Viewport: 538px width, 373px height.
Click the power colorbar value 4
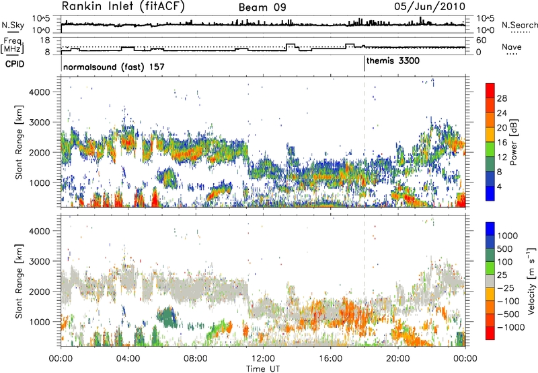(x=500, y=186)
